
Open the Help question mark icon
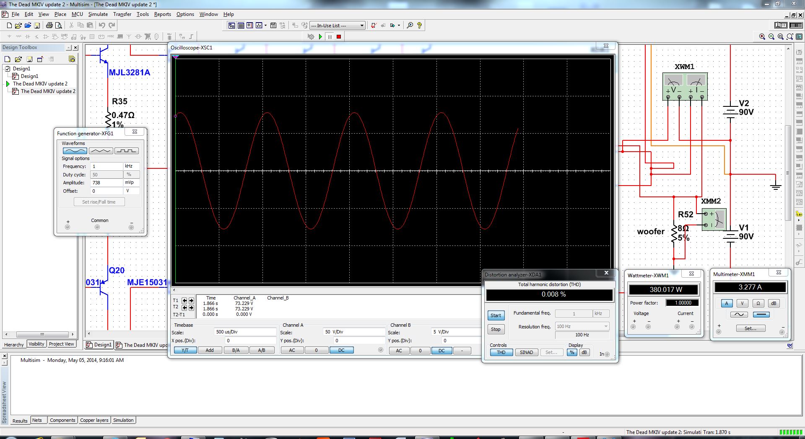coord(419,26)
